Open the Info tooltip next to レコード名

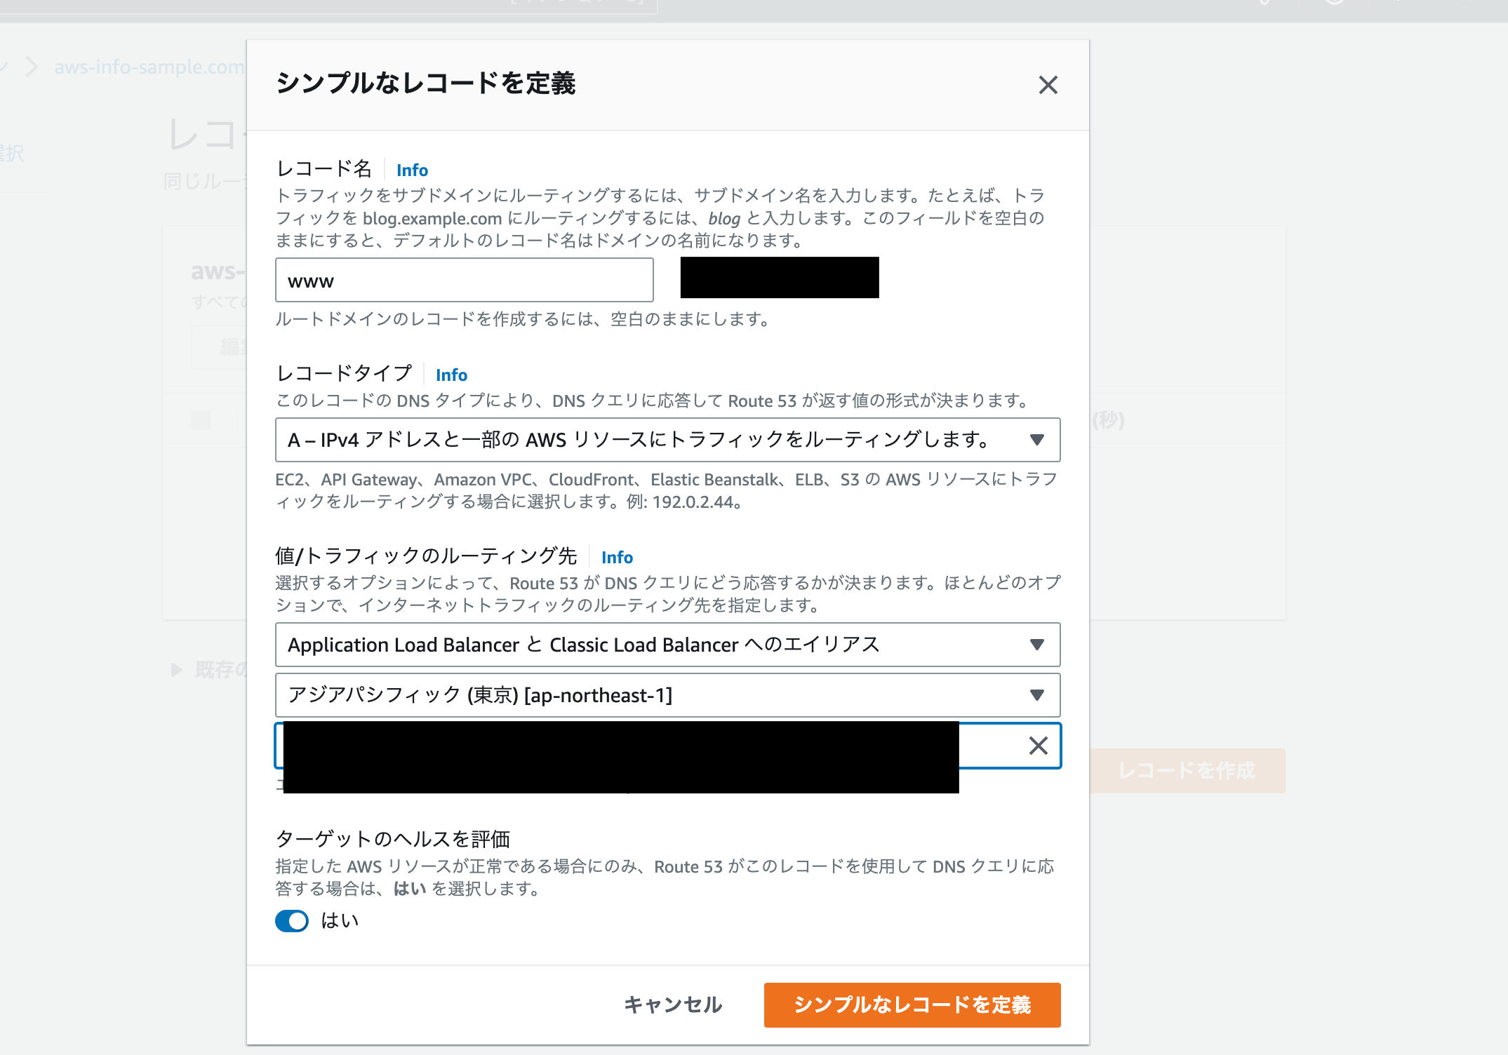point(412,169)
